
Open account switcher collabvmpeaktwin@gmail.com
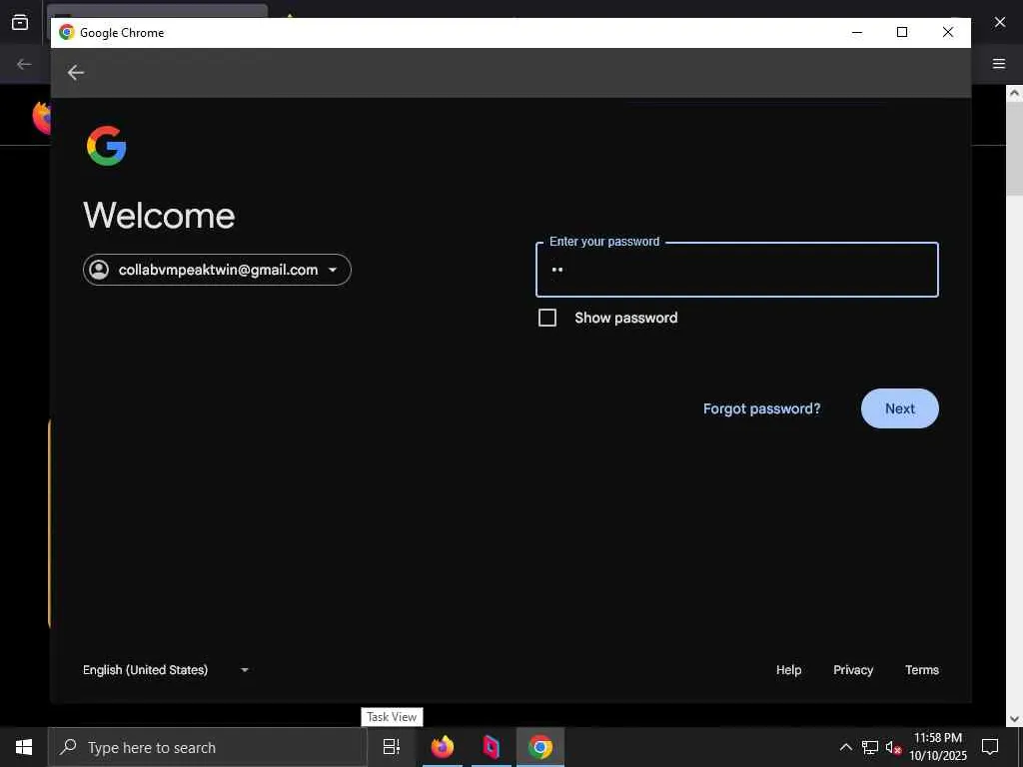pyautogui.click(x=217, y=270)
